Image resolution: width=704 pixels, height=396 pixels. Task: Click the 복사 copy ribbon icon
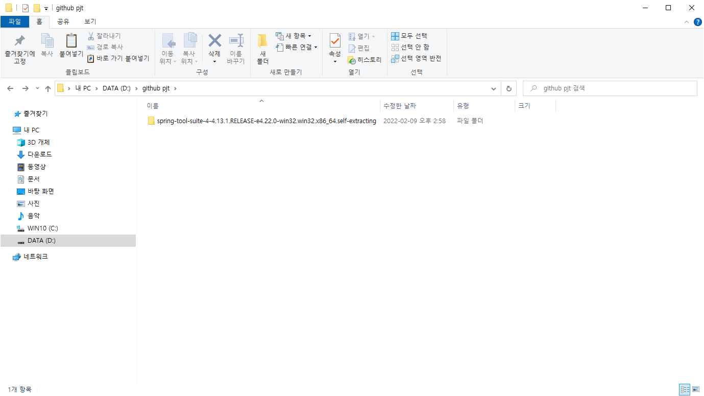[47, 40]
